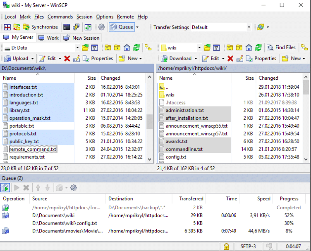Select remote_command.txt in local panel
The image size is (311, 251).
[x=33, y=149]
